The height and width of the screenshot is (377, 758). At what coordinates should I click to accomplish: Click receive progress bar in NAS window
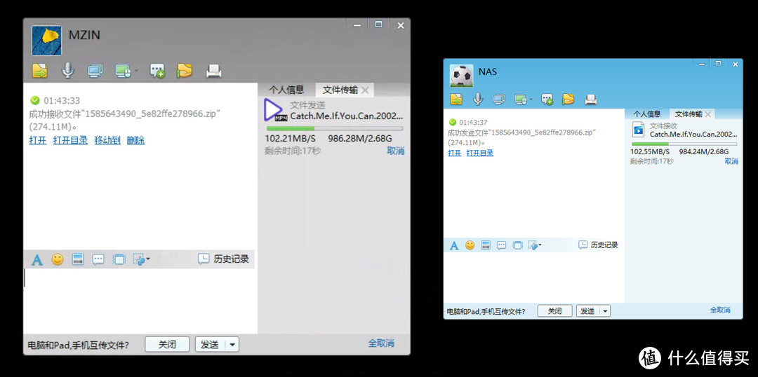(x=684, y=144)
